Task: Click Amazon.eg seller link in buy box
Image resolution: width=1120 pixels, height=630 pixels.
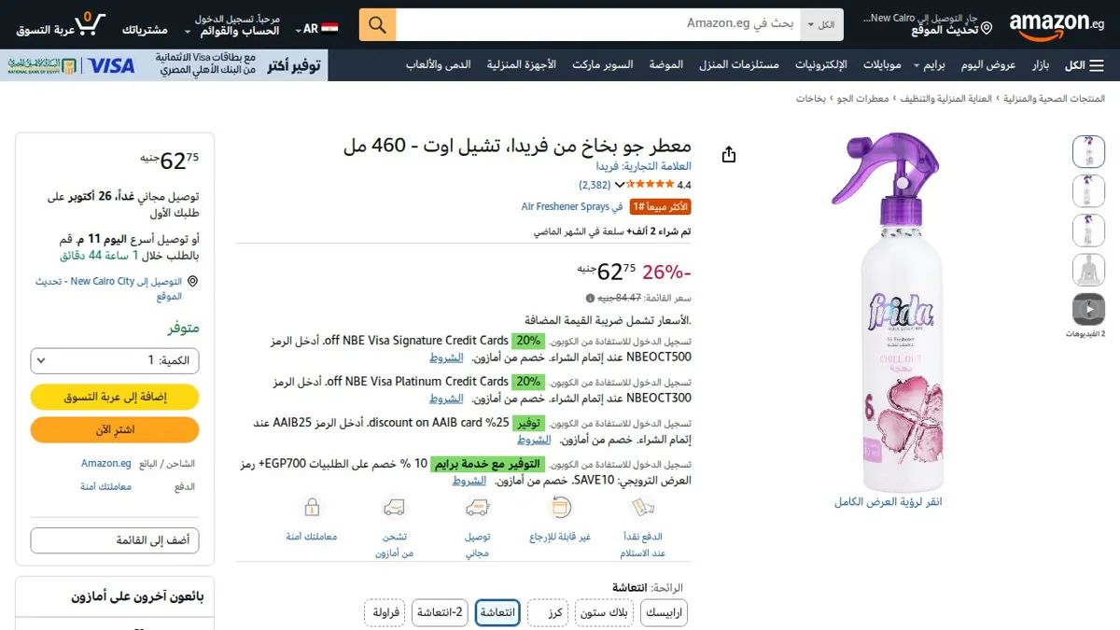Action: [x=105, y=463]
